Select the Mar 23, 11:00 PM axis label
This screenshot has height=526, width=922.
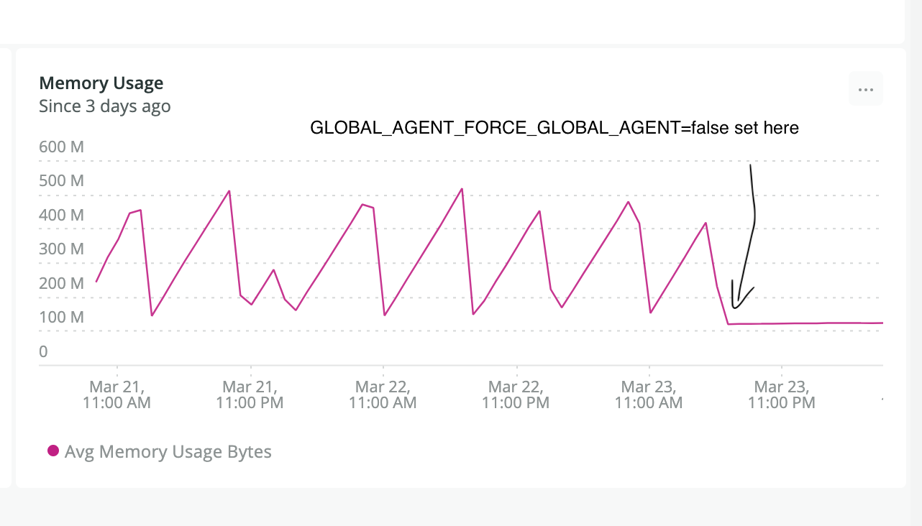781,394
